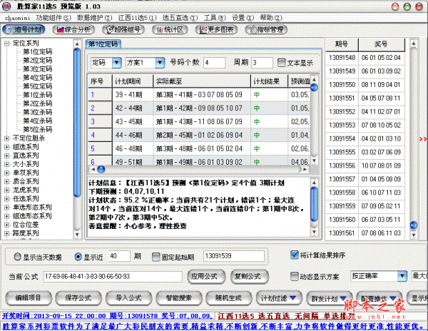
Task: Open the 按正确率 sort dropdown
Action: pos(402,276)
